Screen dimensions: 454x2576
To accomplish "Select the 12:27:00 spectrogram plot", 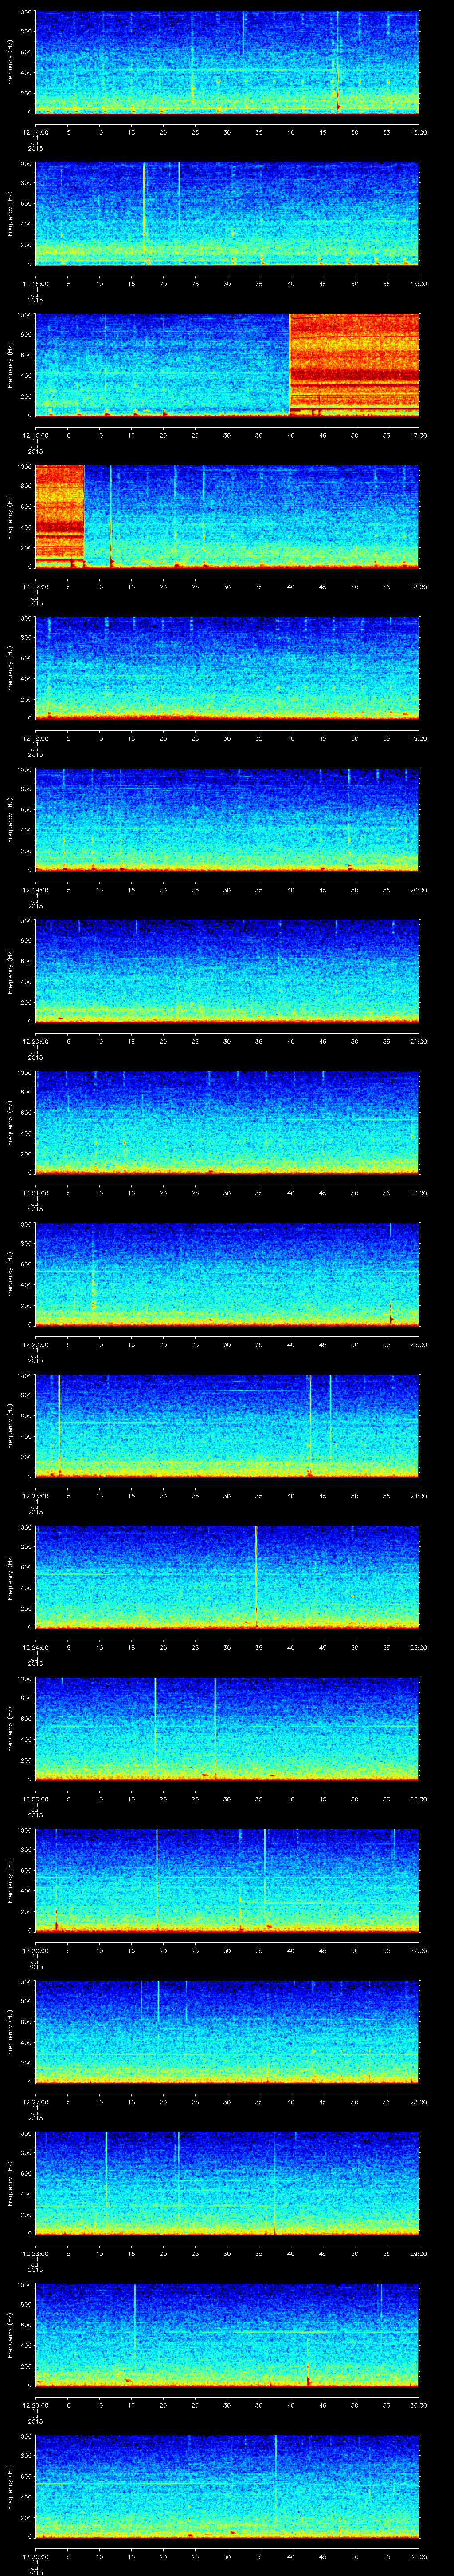I will [x=227, y=2032].
